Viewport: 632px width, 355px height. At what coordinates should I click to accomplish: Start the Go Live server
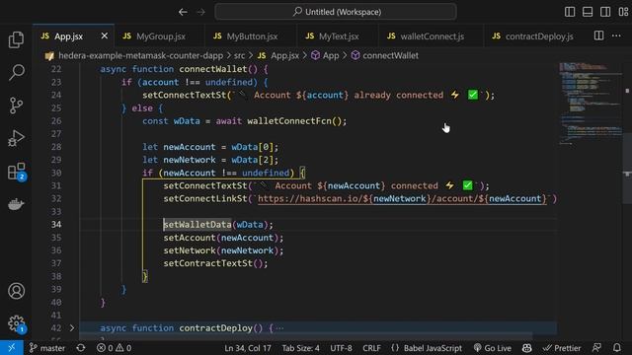tap(492, 348)
